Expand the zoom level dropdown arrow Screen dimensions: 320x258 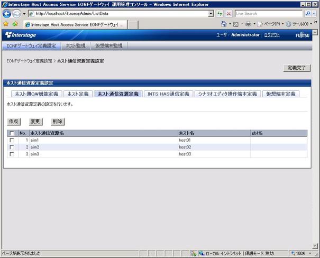pos(310,254)
